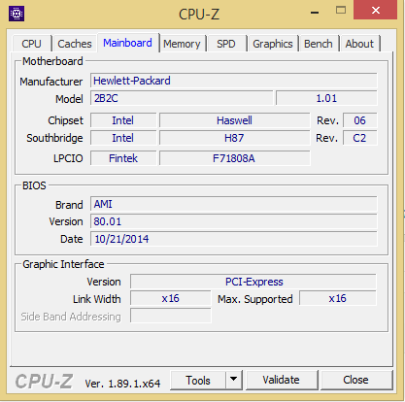405x402 pixels.
Task: Minimize the CPU-Z window
Action: tap(315, 13)
